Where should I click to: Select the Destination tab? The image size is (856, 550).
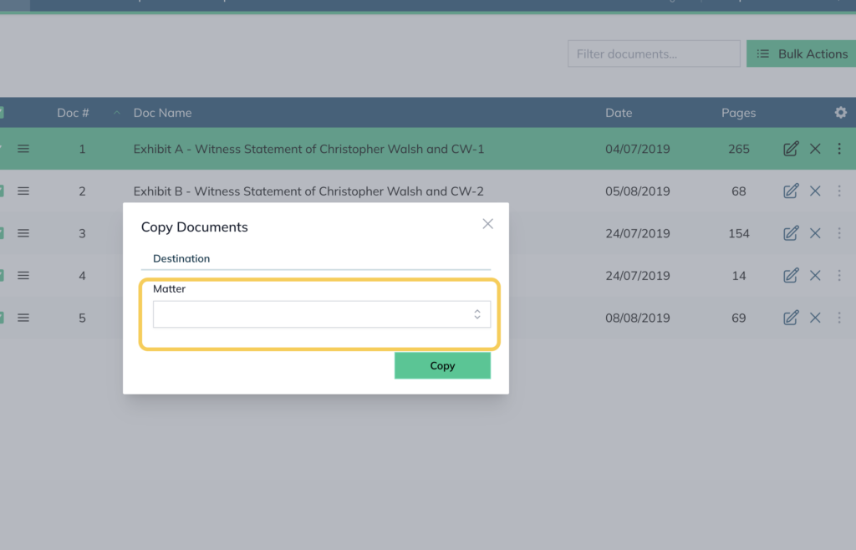click(181, 258)
